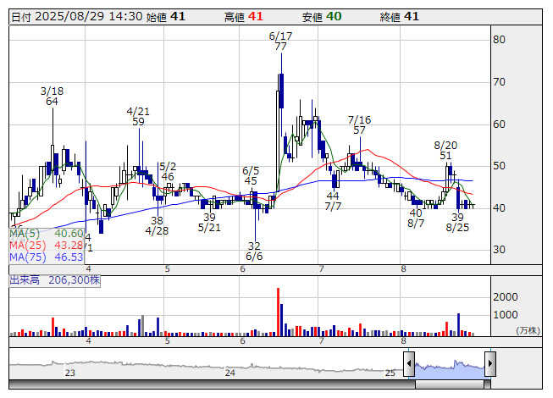Click the 出来高 206,300株 volume label
Viewport: 553px width, 398px height.
55,280
